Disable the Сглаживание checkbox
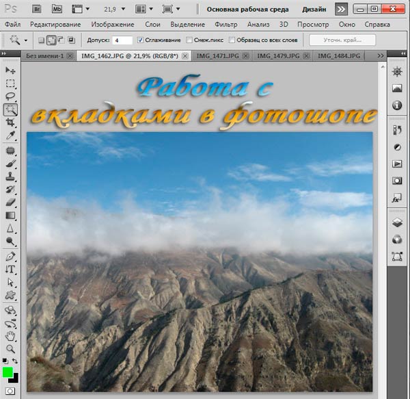 pos(140,40)
